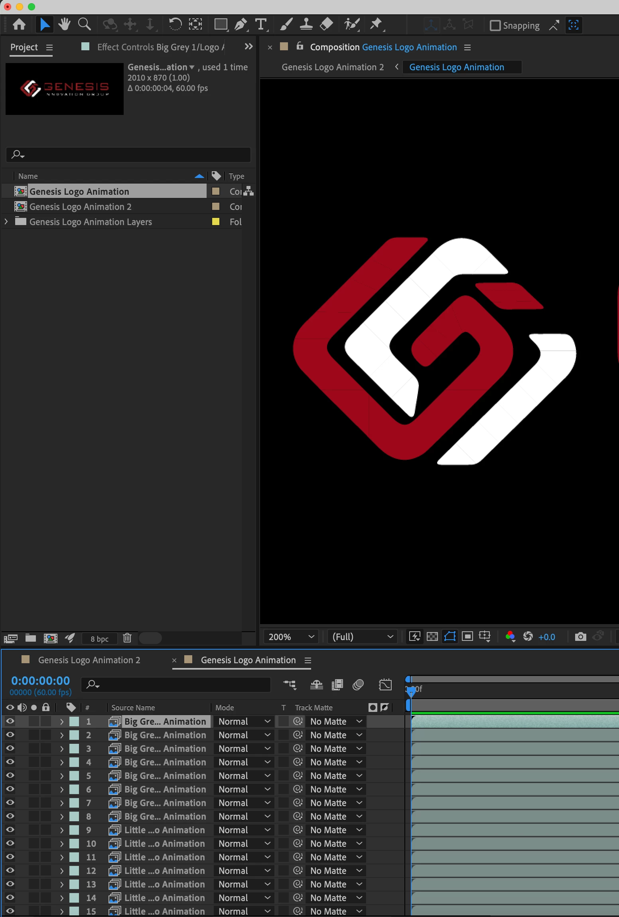
Task: Select the Brush tool
Action: (286, 25)
